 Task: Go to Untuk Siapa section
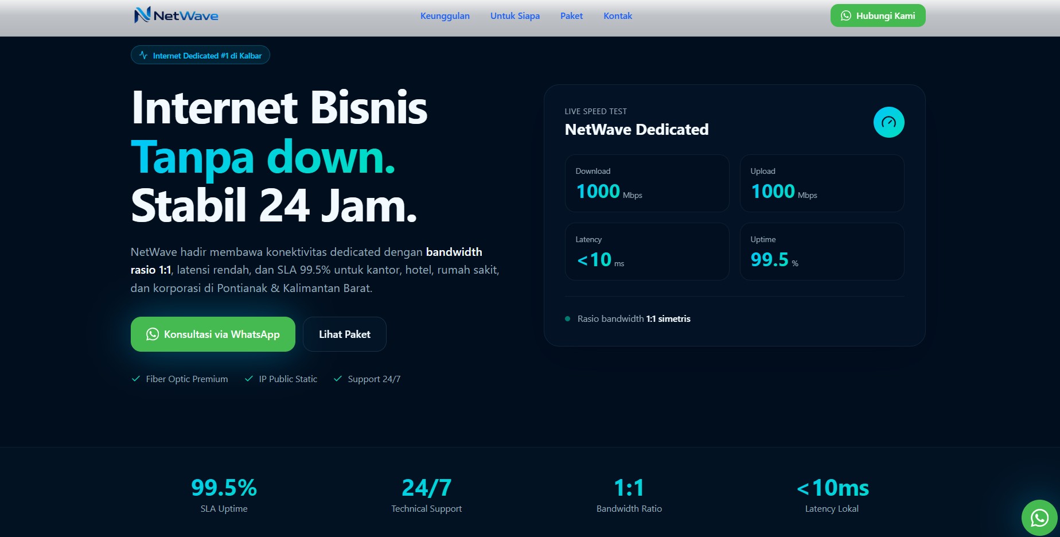tap(515, 16)
